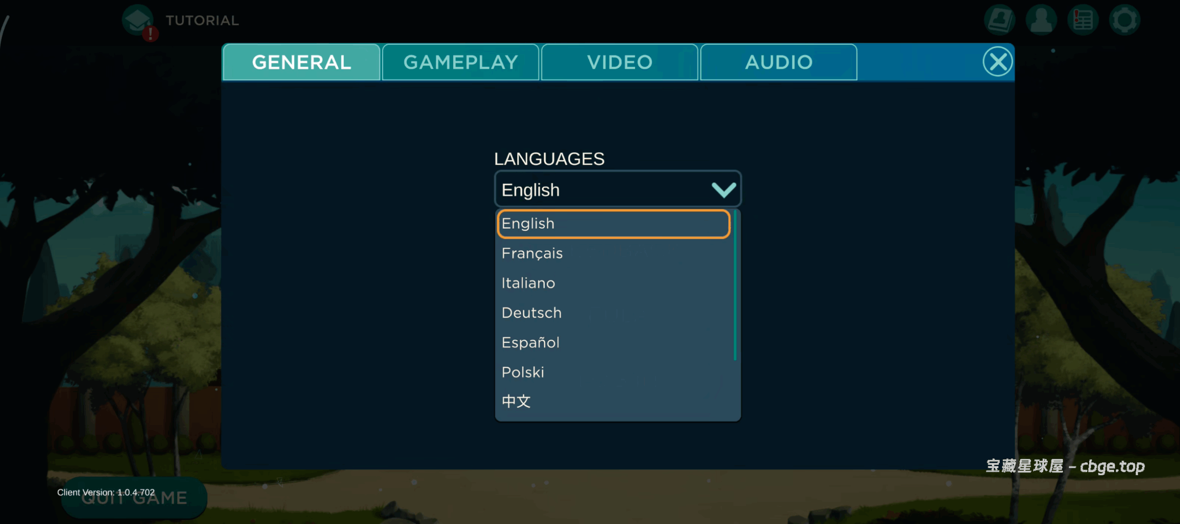Click the language list scrollbar
Image resolution: width=1180 pixels, height=524 pixels.
tap(735, 286)
